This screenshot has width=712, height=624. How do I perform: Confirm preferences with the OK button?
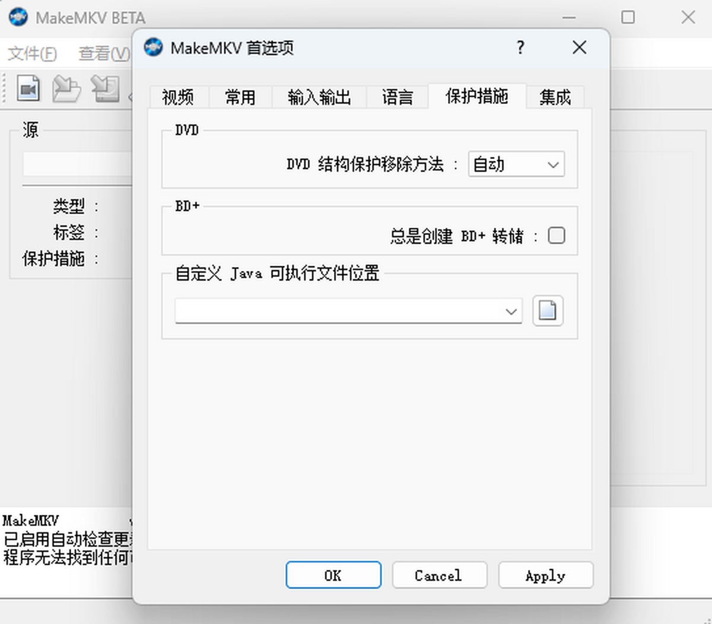[x=333, y=575]
